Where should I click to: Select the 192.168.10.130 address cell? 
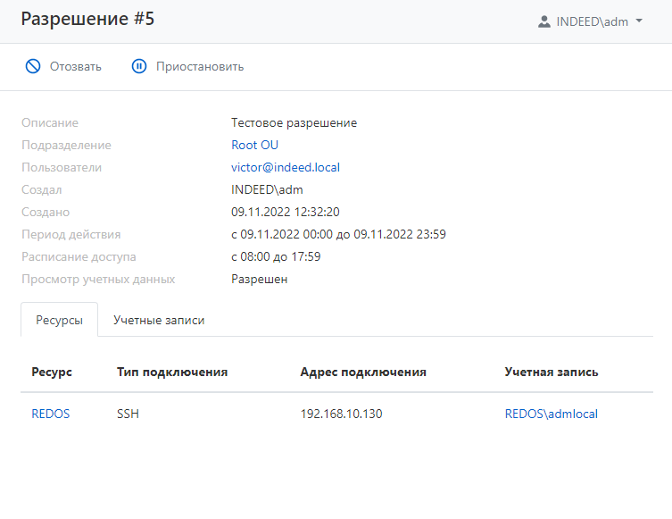tap(341, 414)
